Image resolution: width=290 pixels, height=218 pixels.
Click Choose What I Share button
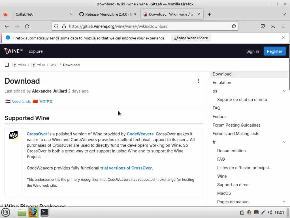pos(191,38)
